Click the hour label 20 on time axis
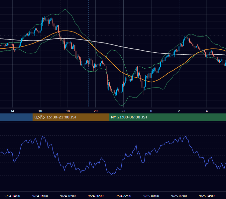This screenshot has width=226, height=199. (x=96, y=111)
